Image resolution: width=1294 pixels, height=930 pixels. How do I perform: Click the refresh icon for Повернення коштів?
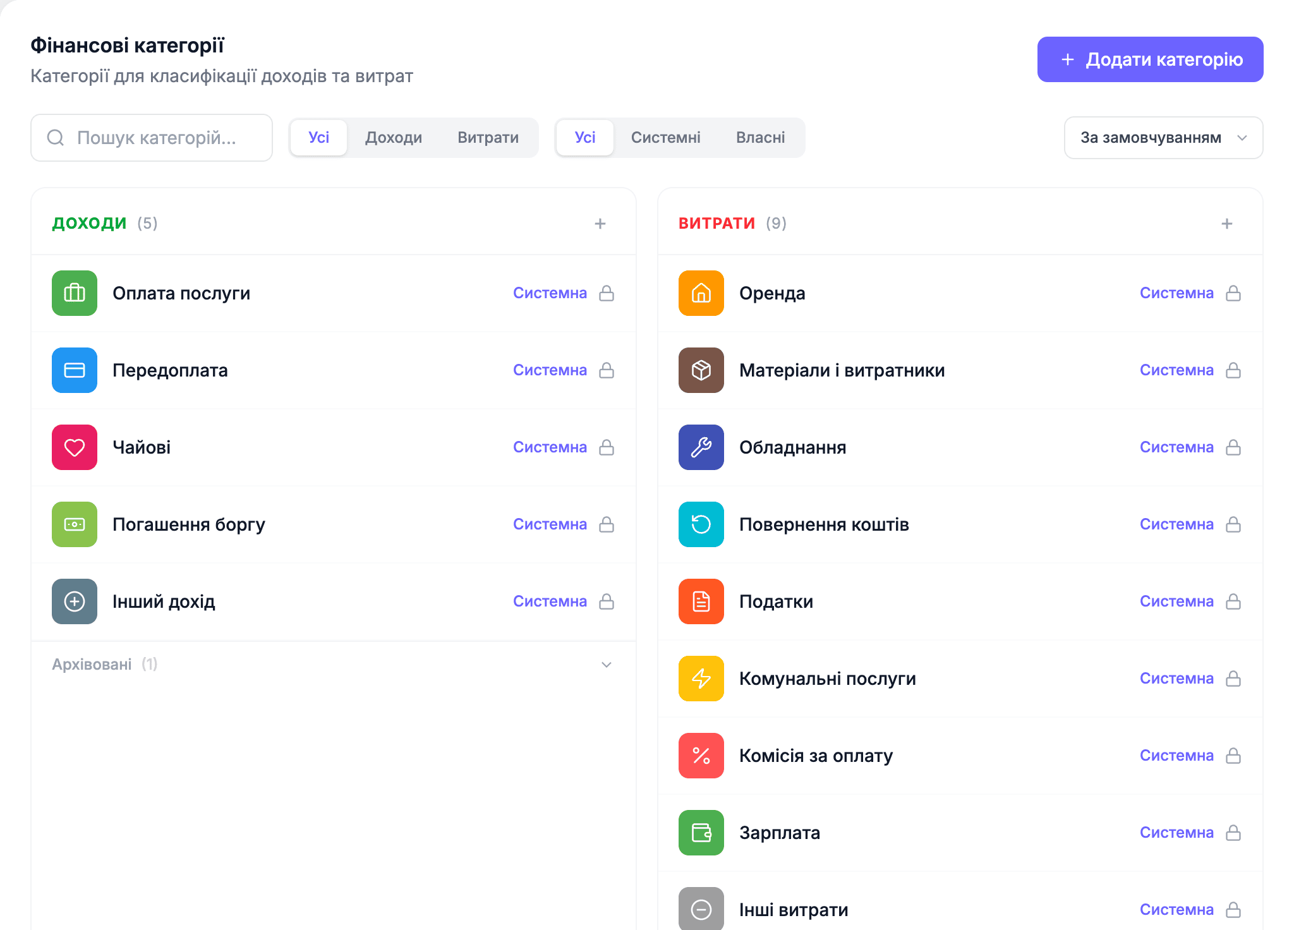tap(701, 524)
